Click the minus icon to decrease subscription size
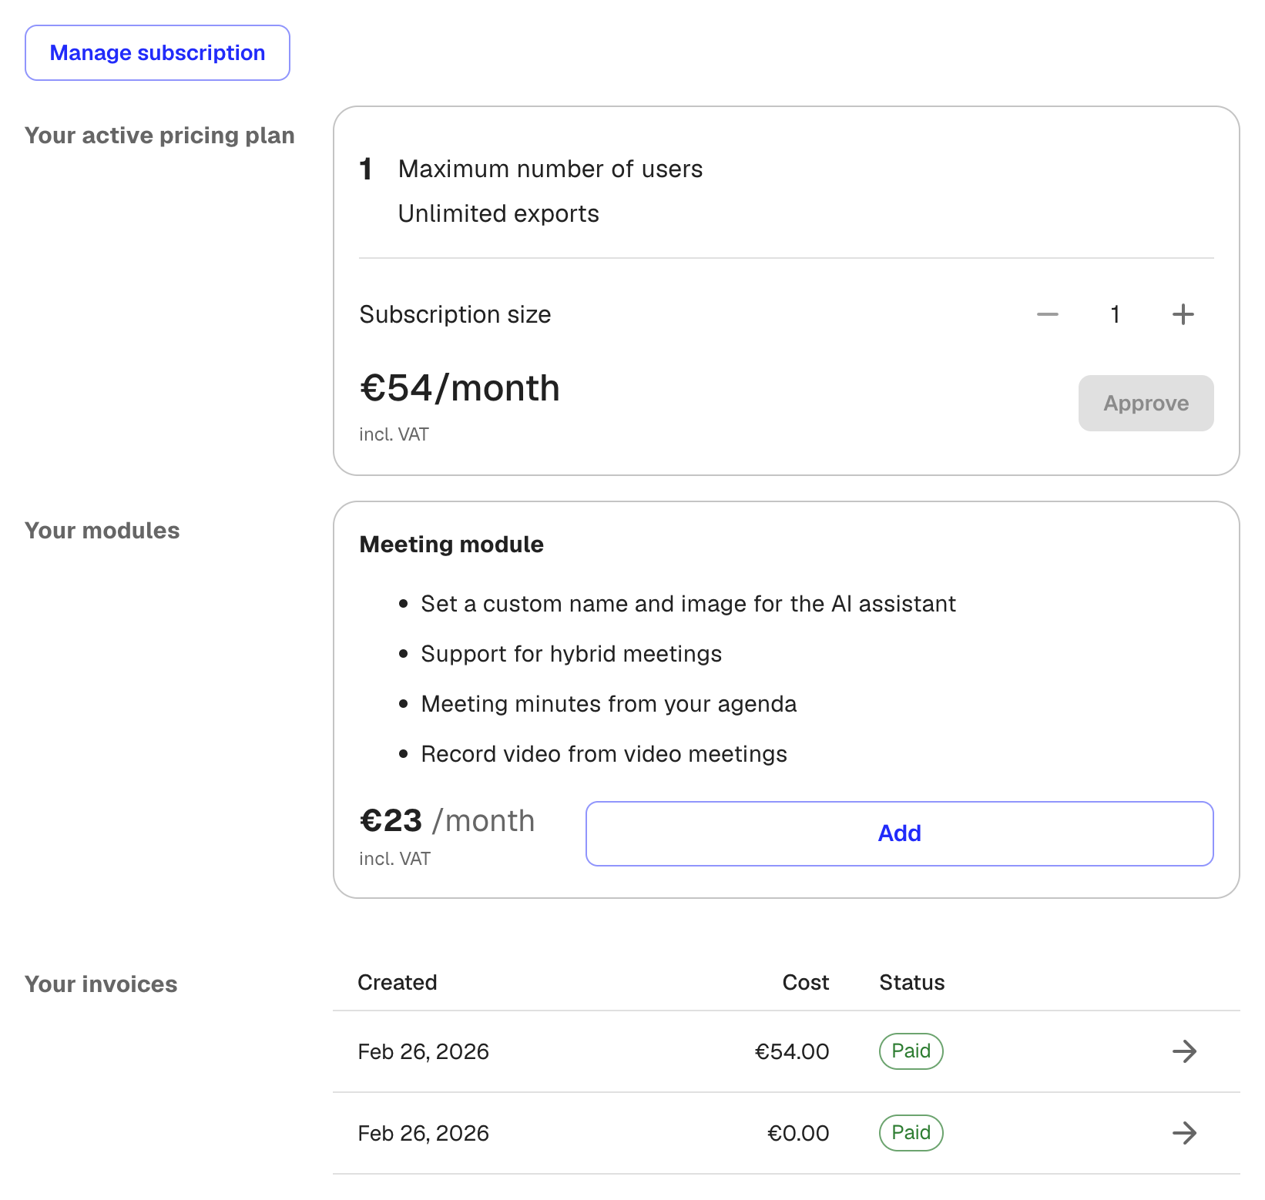1265x1200 pixels. click(1046, 314)
